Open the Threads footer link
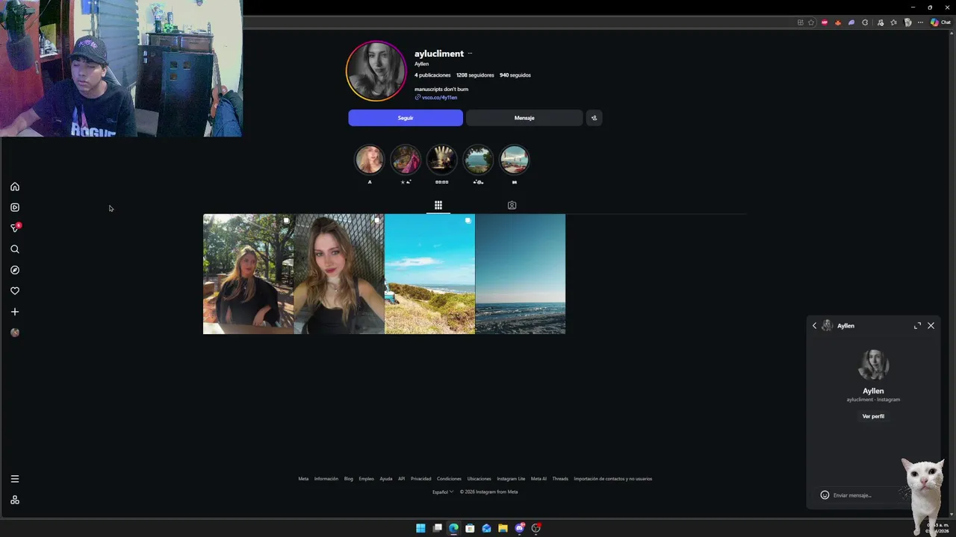 pyautogui.click(x=560, y=479)
